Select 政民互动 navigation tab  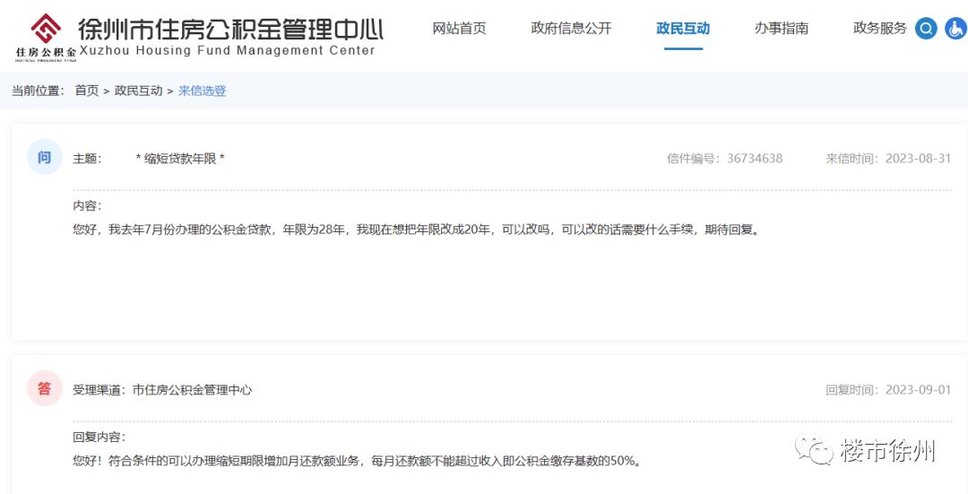coord(683,29)
